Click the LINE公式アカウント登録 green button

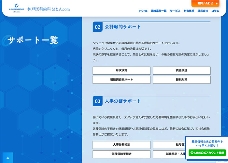(x=207, y=153)
